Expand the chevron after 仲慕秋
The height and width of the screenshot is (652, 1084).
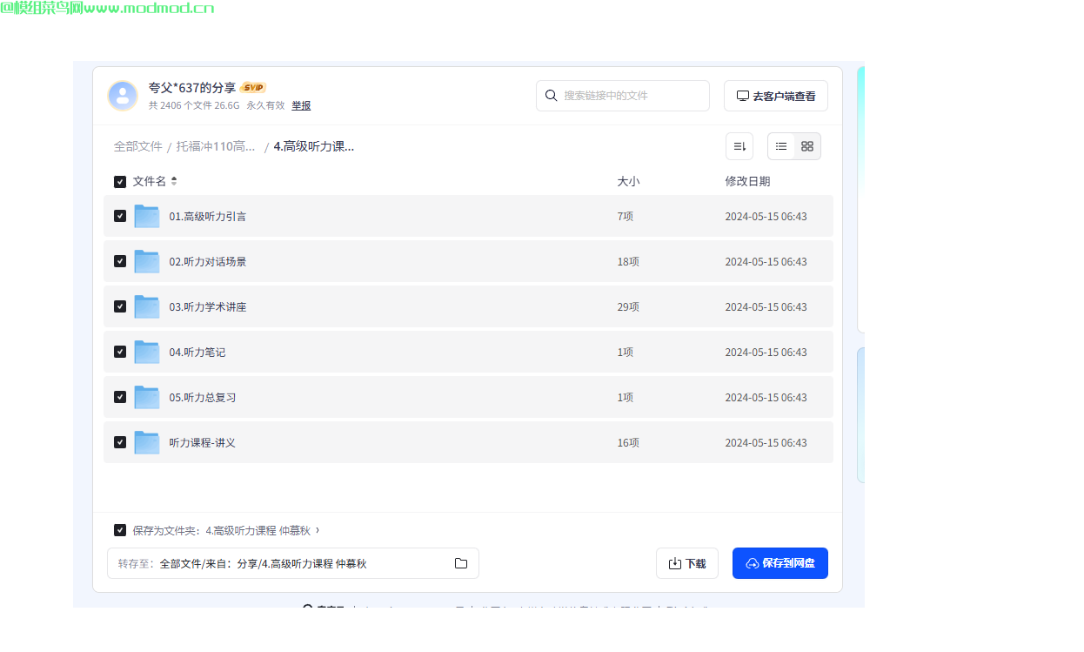(317, 529)
